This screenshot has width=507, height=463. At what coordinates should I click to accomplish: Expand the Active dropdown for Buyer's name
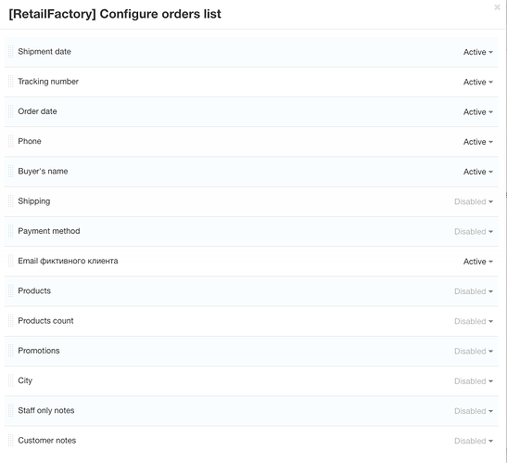click(x=478, y=172)
